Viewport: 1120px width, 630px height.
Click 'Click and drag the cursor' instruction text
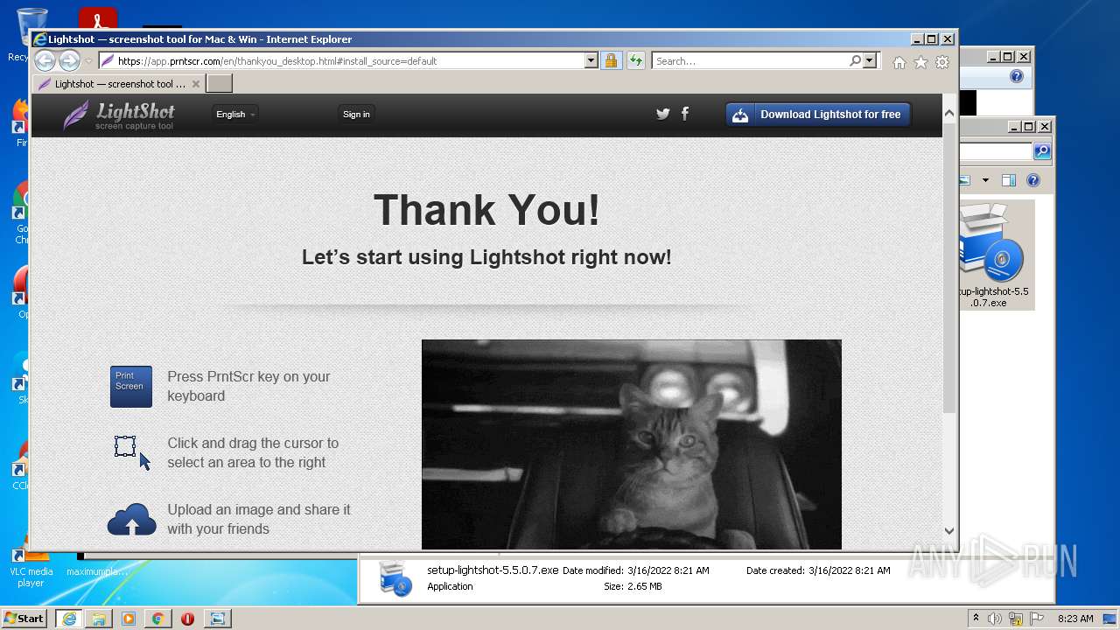(x=253, y=452)
